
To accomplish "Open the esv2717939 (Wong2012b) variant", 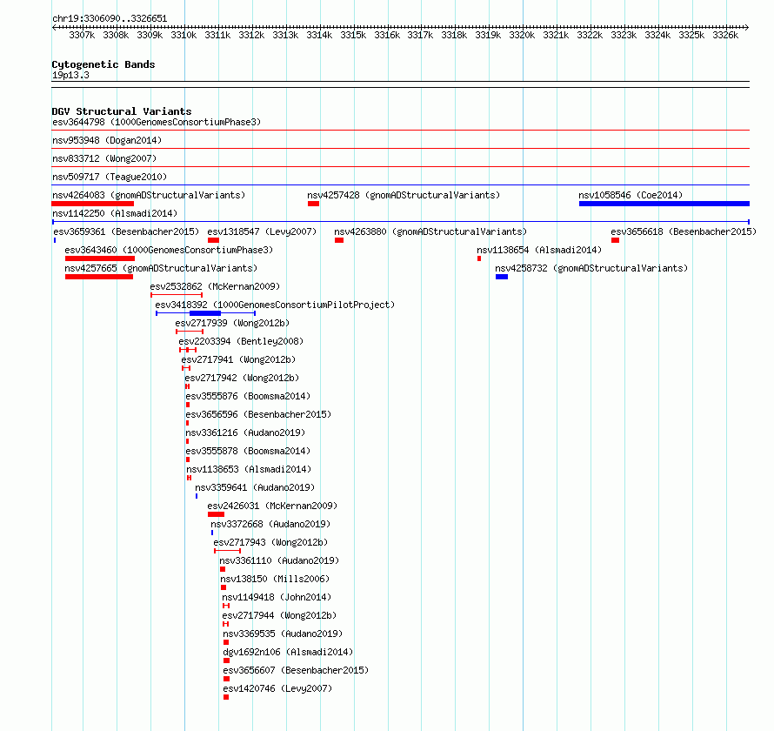I will pyautogui.click(x=232, y=323).
